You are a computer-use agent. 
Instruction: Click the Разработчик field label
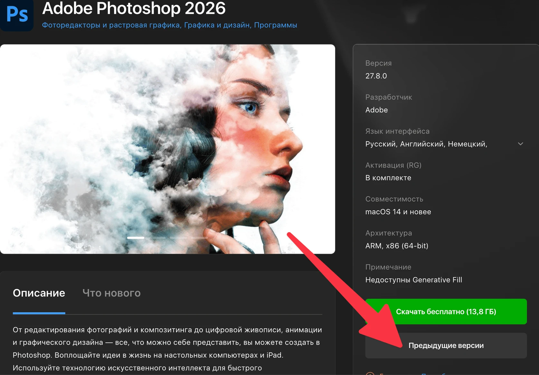point(389,97)
